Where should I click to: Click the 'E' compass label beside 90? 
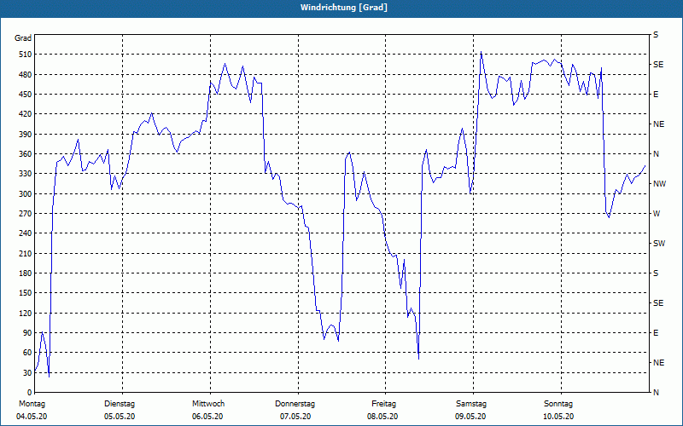click(656, 333)
